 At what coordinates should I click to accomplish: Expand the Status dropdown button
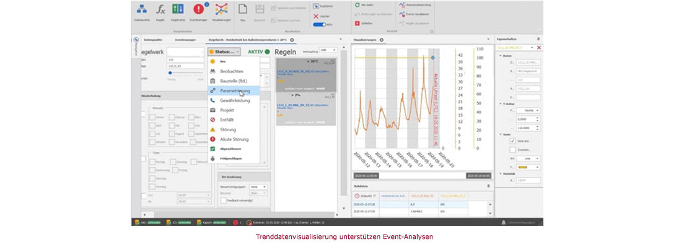[224, 52]
